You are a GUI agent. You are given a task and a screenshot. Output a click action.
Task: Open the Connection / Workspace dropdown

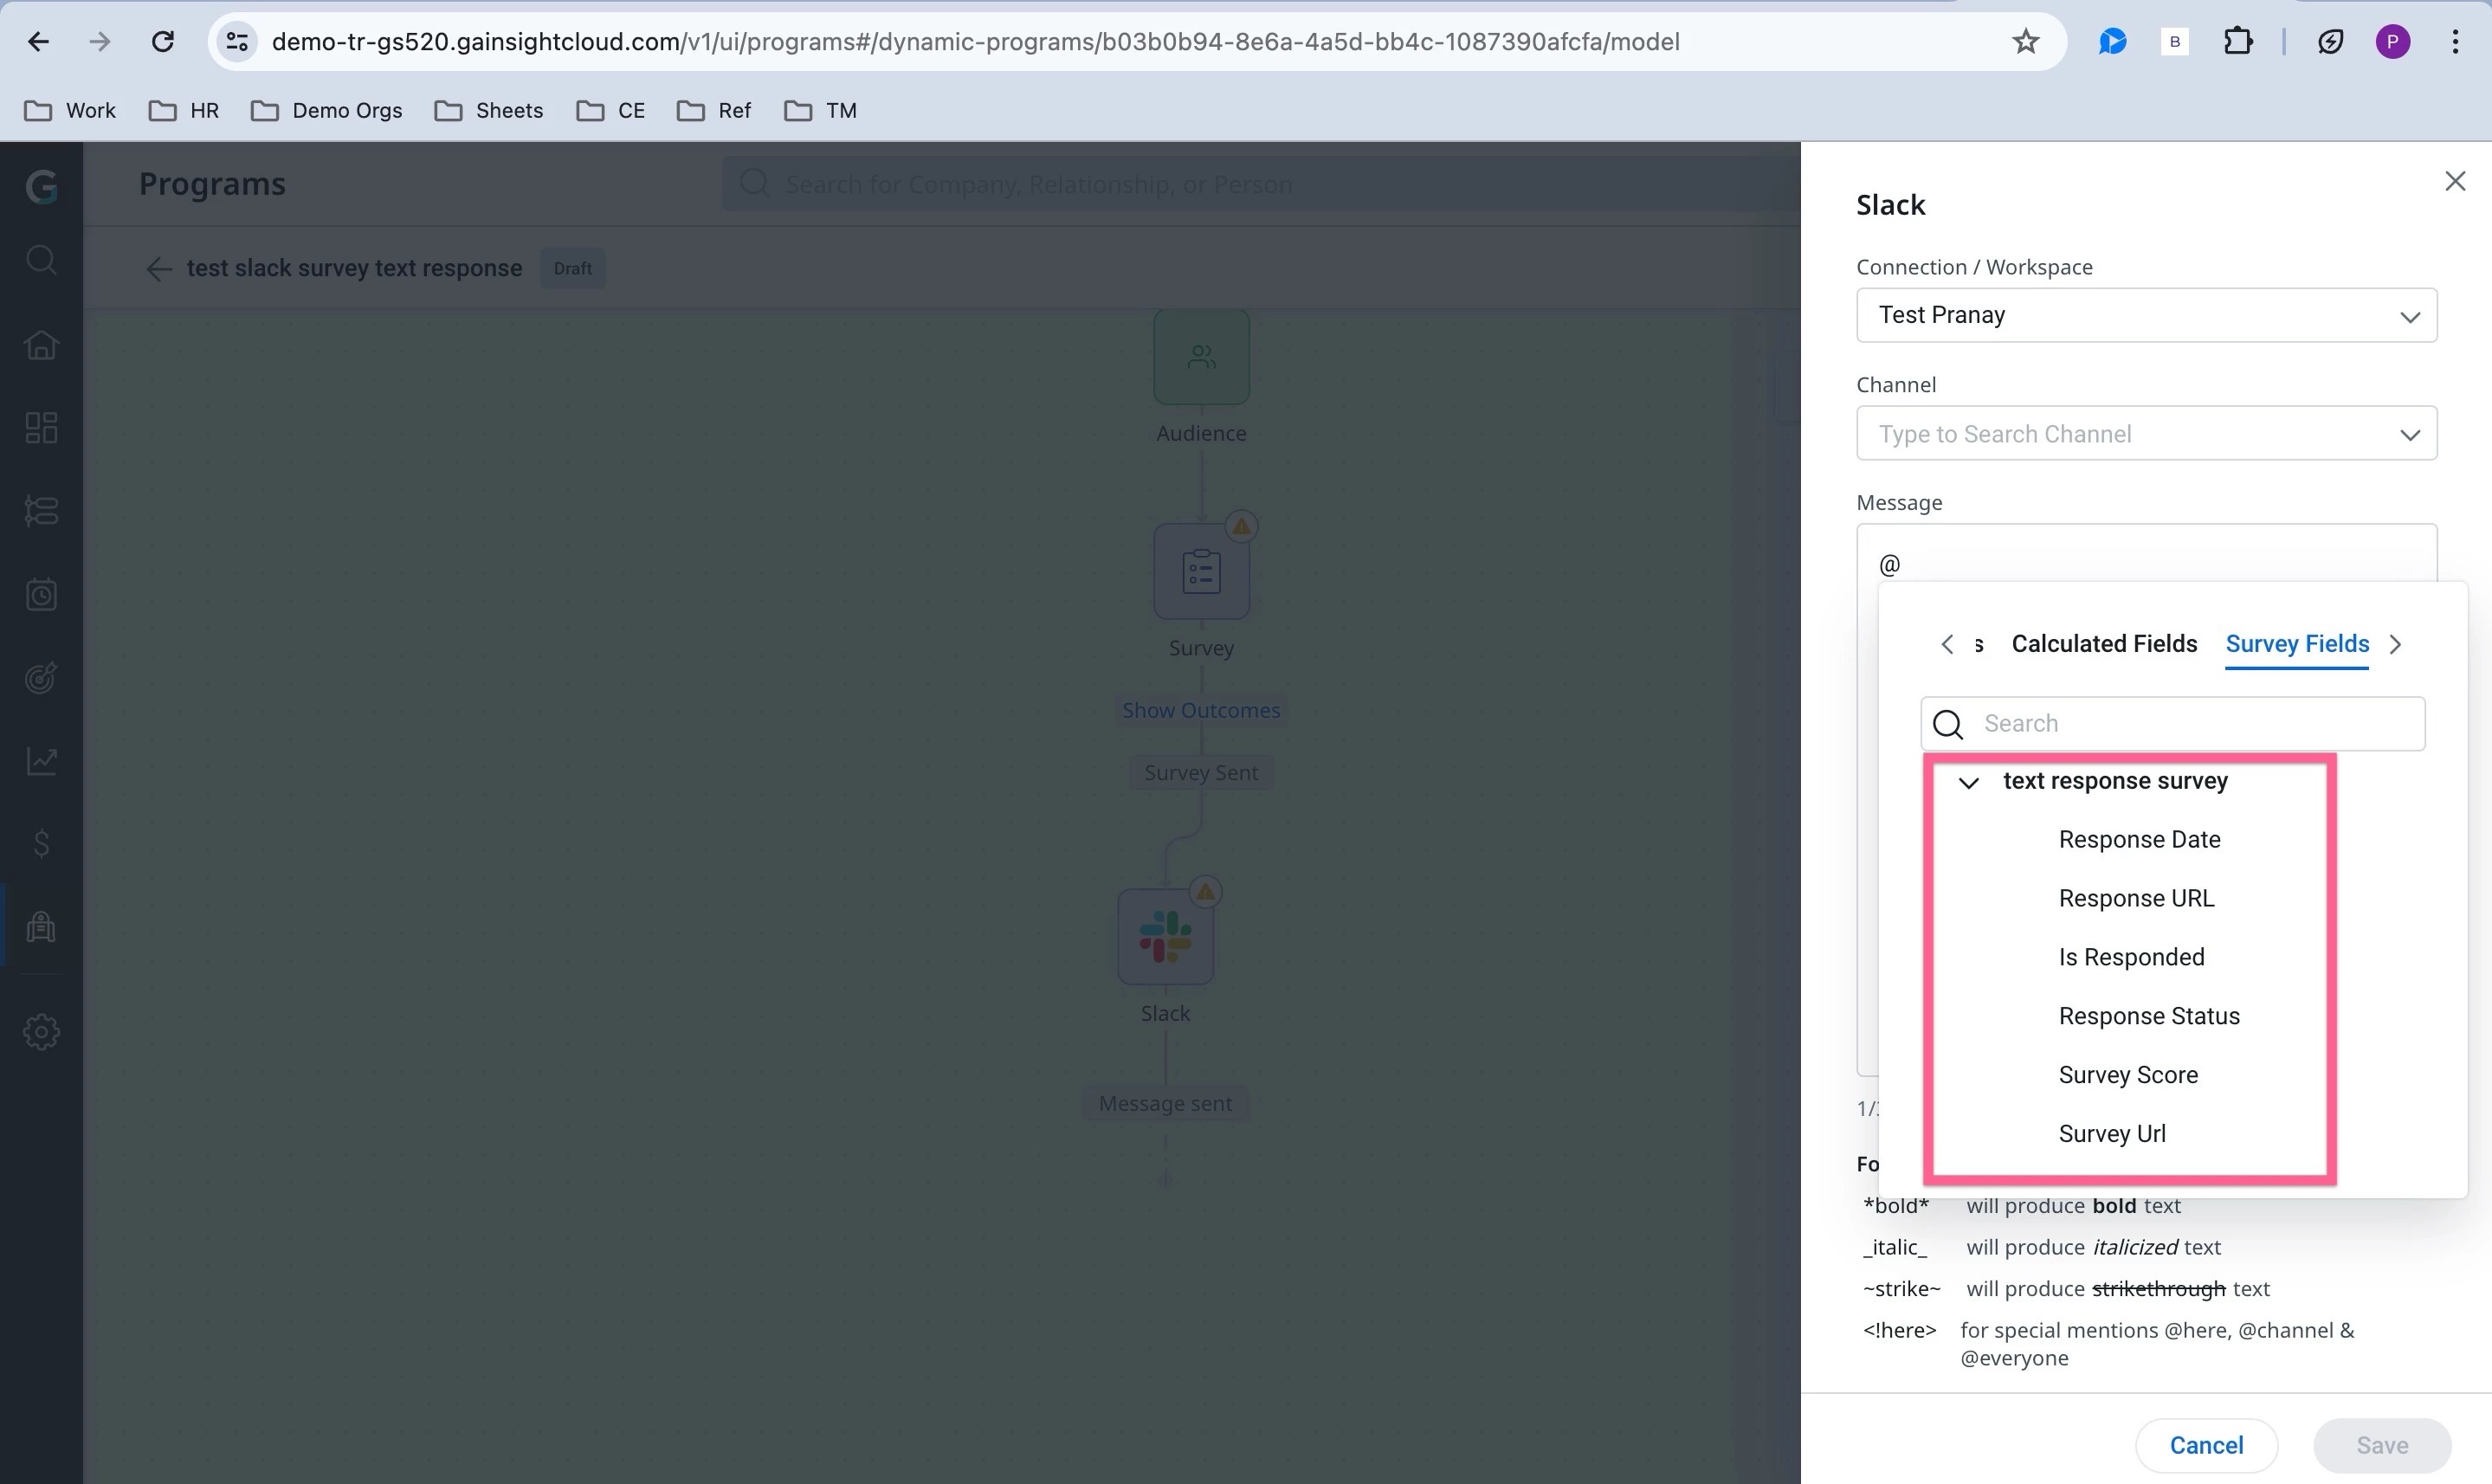point(2146,315)
